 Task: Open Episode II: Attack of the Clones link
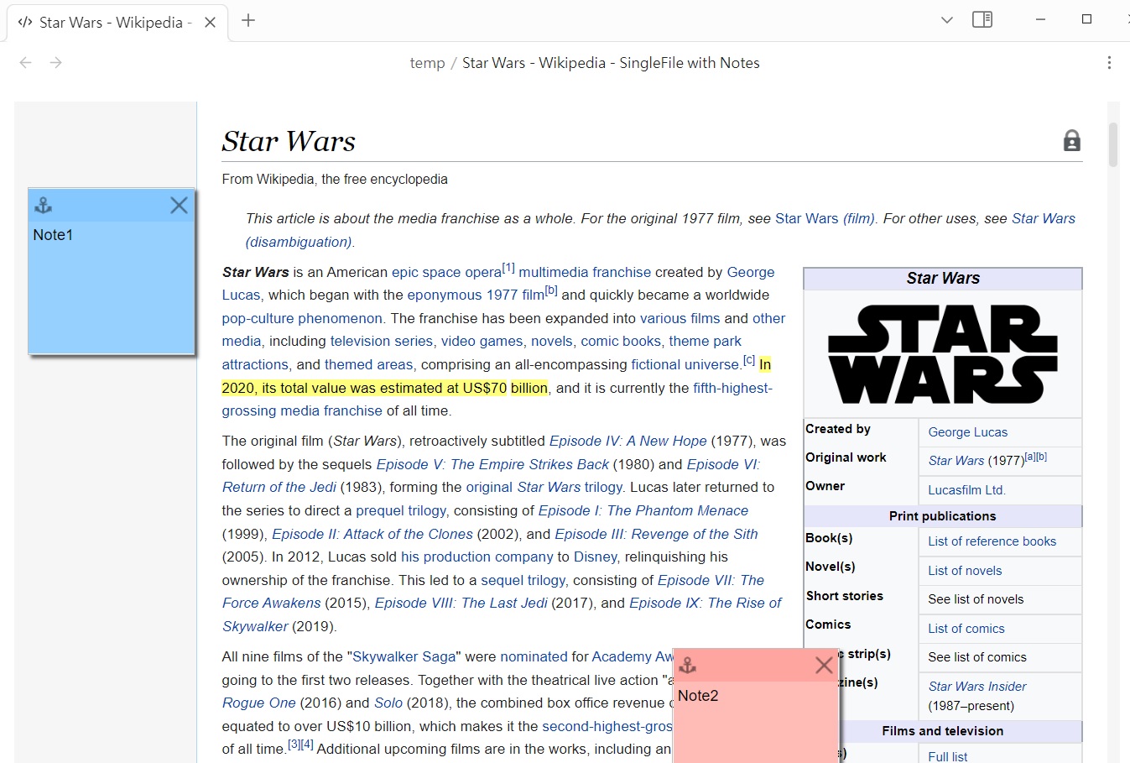point(372,534)
